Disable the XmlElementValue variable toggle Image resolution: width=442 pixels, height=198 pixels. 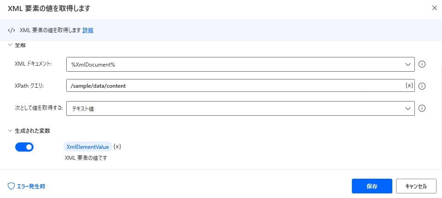point(24,147)
